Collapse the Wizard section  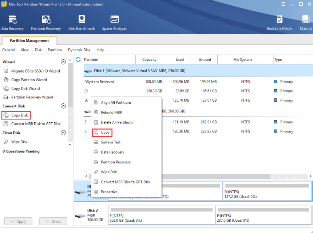coord(63,62)
